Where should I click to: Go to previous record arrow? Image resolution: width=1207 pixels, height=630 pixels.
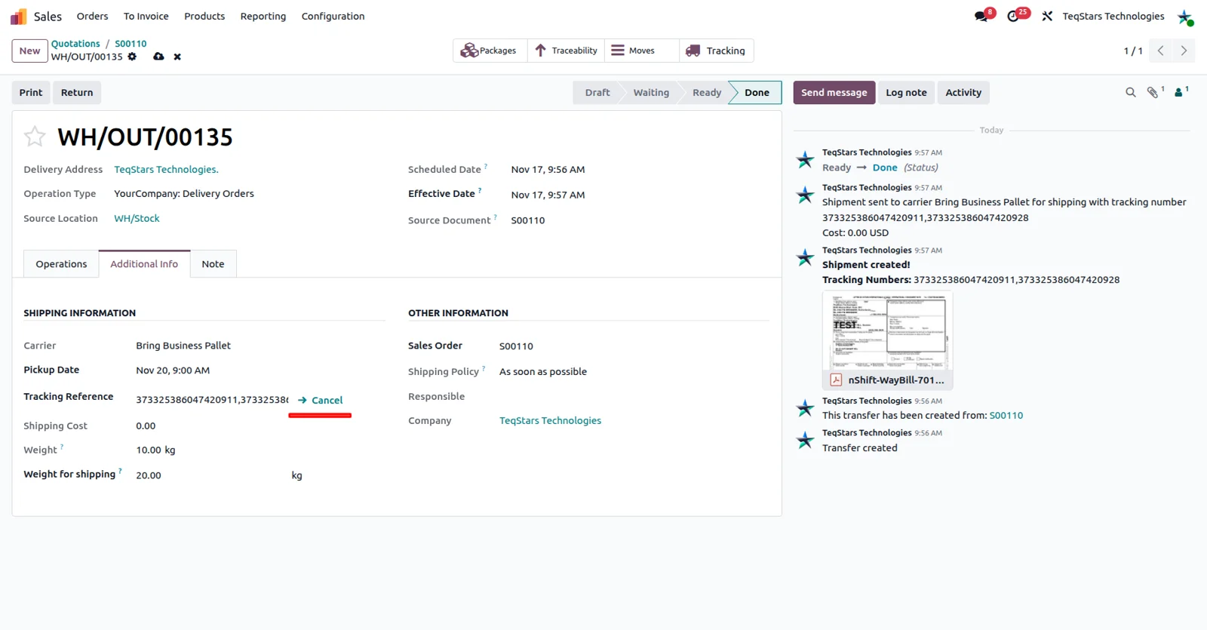point(1160,51)
